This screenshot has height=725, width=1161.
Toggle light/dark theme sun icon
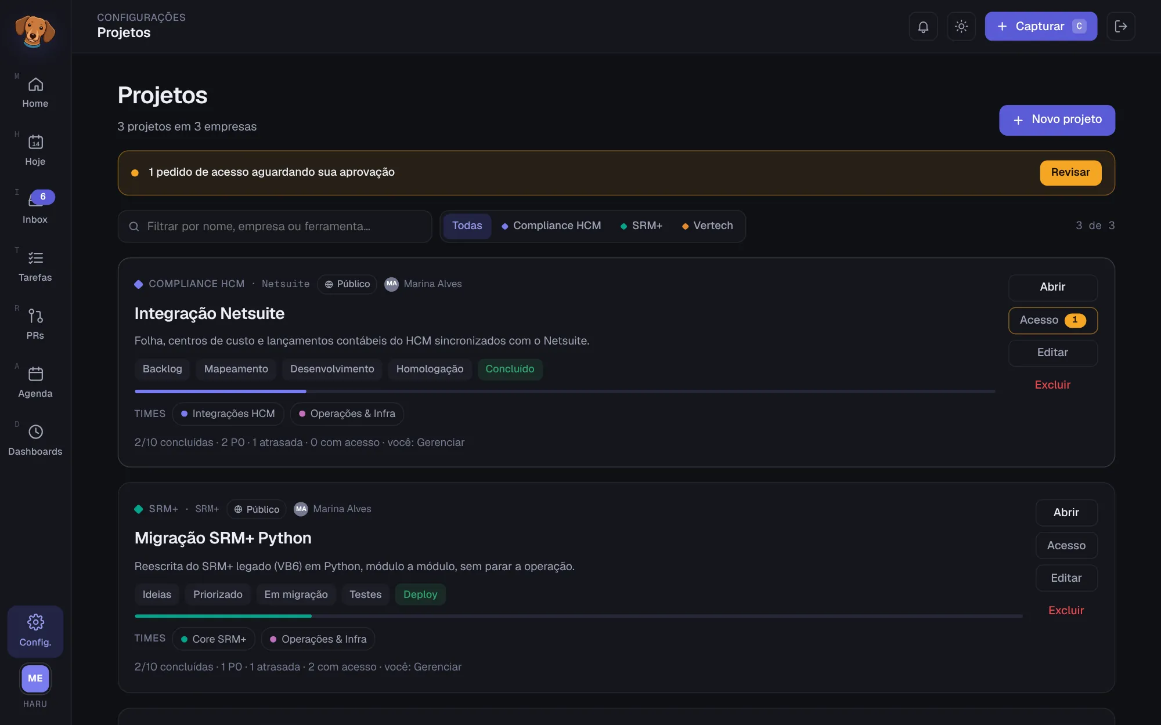pos(961,26)
